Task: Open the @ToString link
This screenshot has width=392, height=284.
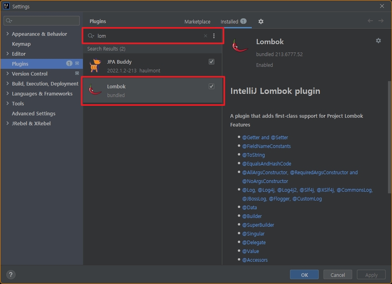Action: coord(253,155)
